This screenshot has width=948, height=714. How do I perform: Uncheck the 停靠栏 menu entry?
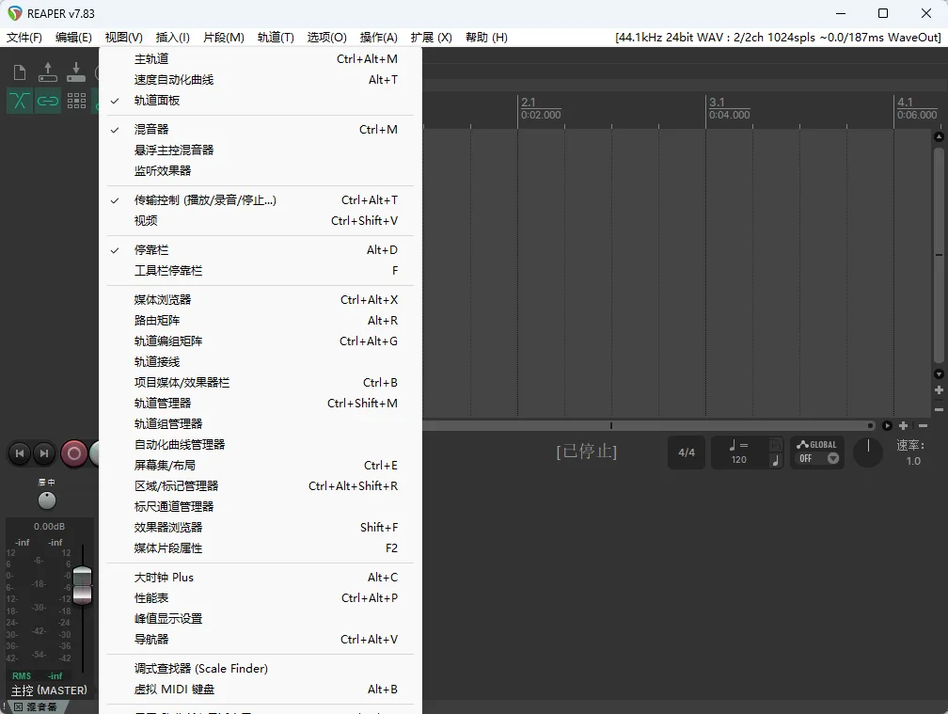coord(261,249)
